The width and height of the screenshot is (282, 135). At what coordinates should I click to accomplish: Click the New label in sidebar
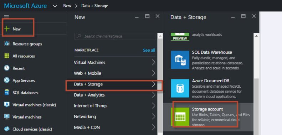(16, 29)
